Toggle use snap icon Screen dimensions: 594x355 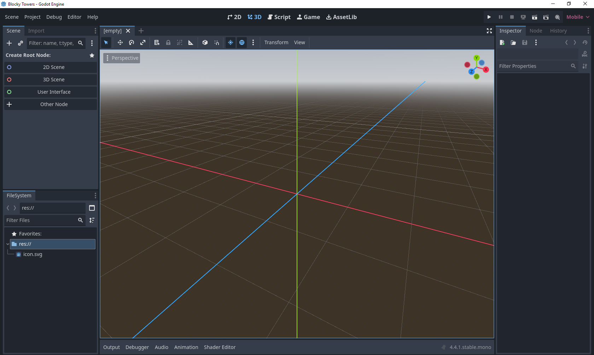(x=216, y=42)
